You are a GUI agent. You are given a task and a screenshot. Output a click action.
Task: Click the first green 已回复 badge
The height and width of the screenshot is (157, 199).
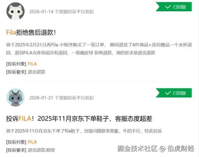pyautogui.click(x=174, y=7)
